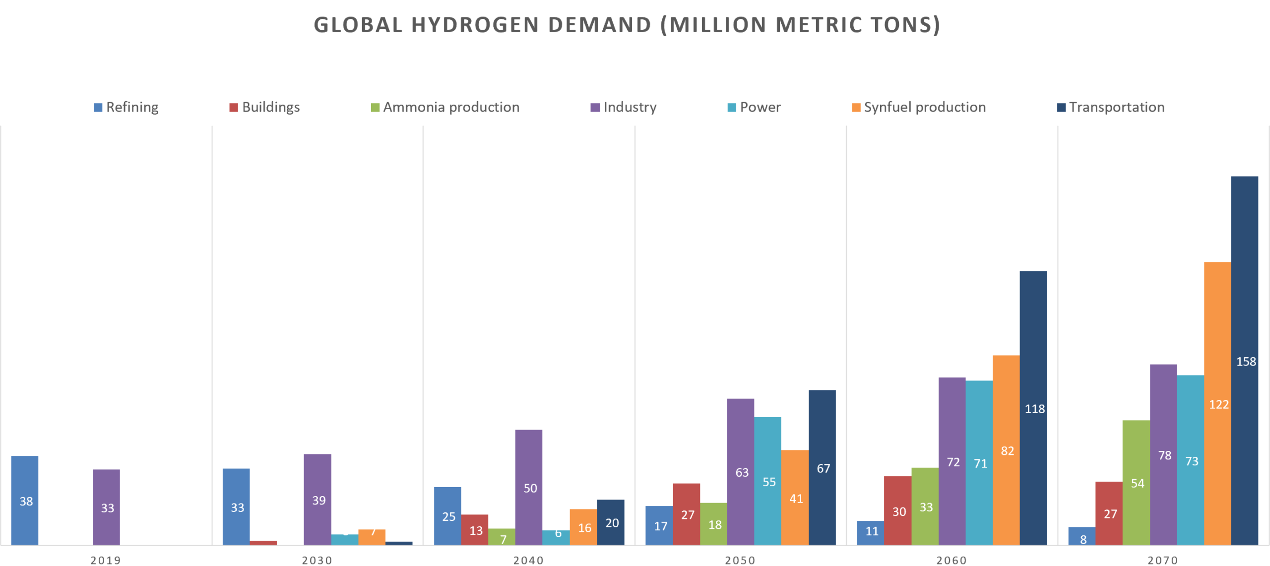The width and height of the screenshot is (1270, 566).
Task: Select the 2030 orange Synfuel bar
Action: (x=372, y=537)
